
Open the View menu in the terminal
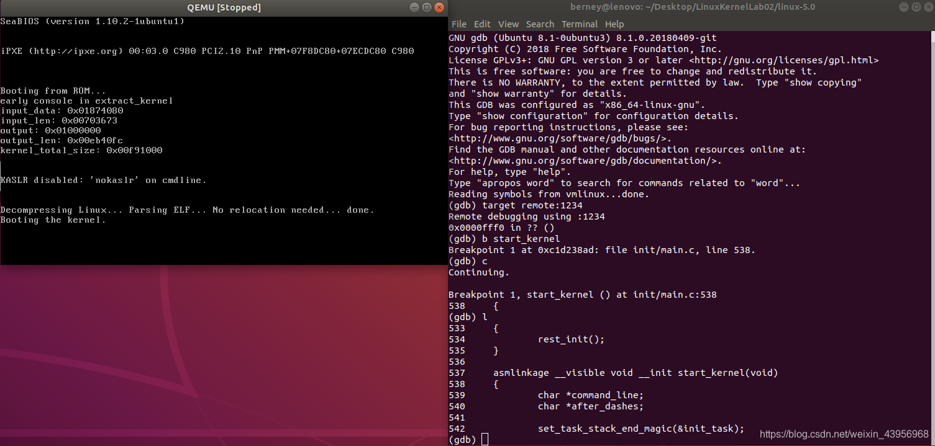pos(508,24)
